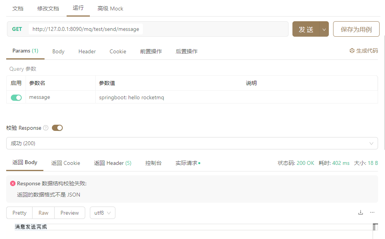Click the 说明 column header
This screenshot has height=239, width=385.
(251, 83)
